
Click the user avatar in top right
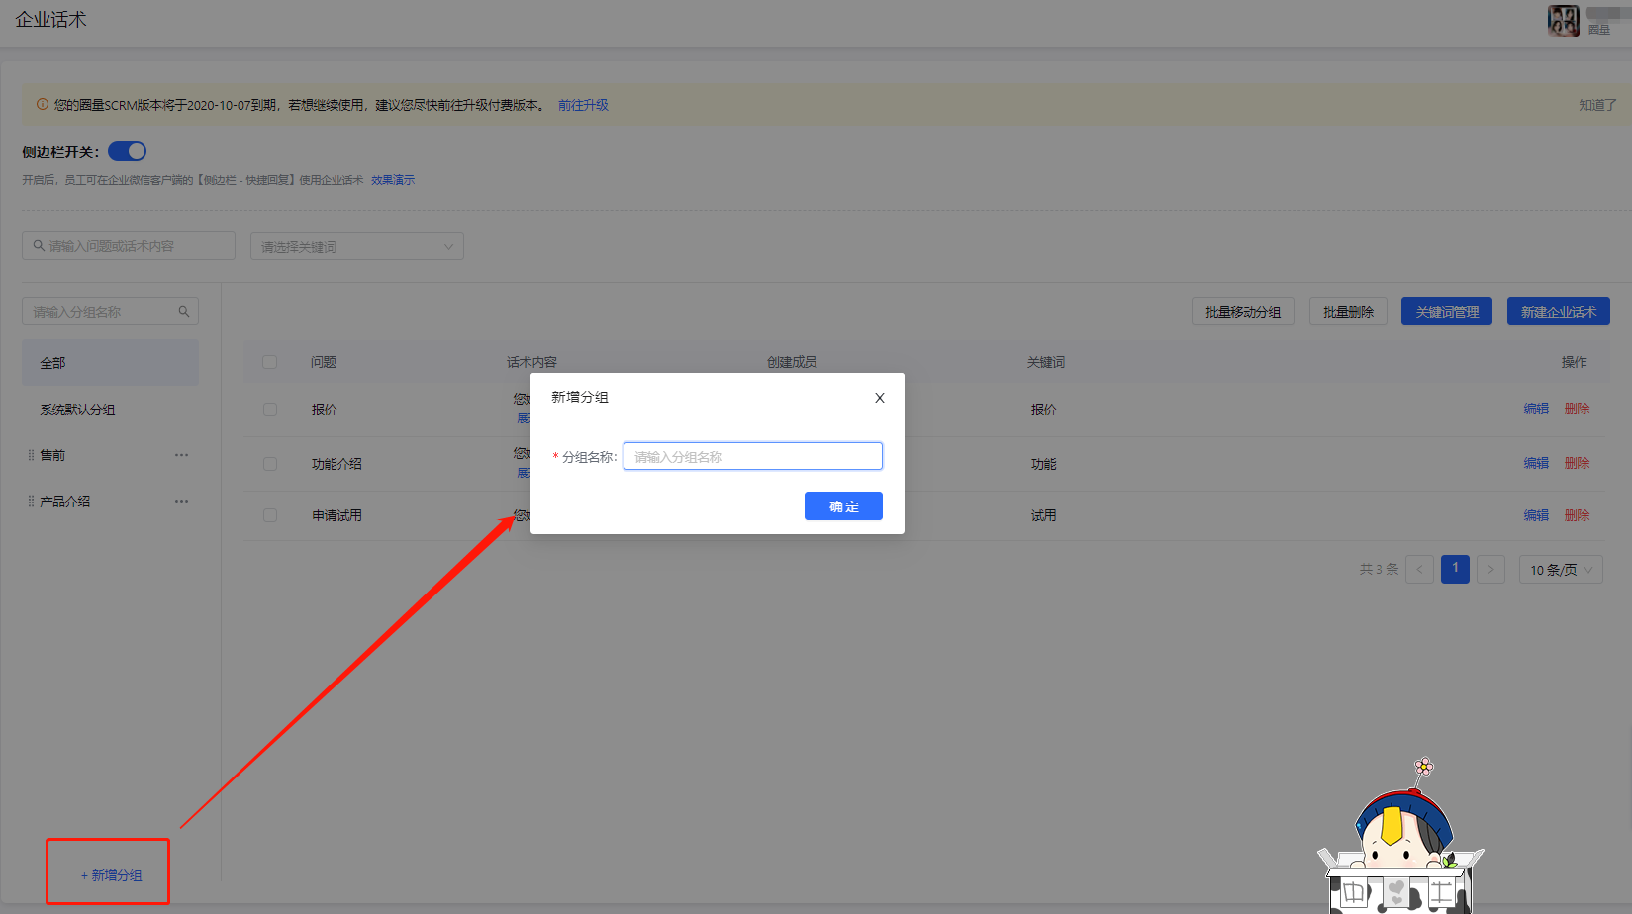point(1563,20)
